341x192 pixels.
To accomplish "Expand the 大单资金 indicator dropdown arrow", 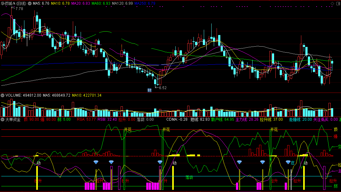I will point(3,119).
